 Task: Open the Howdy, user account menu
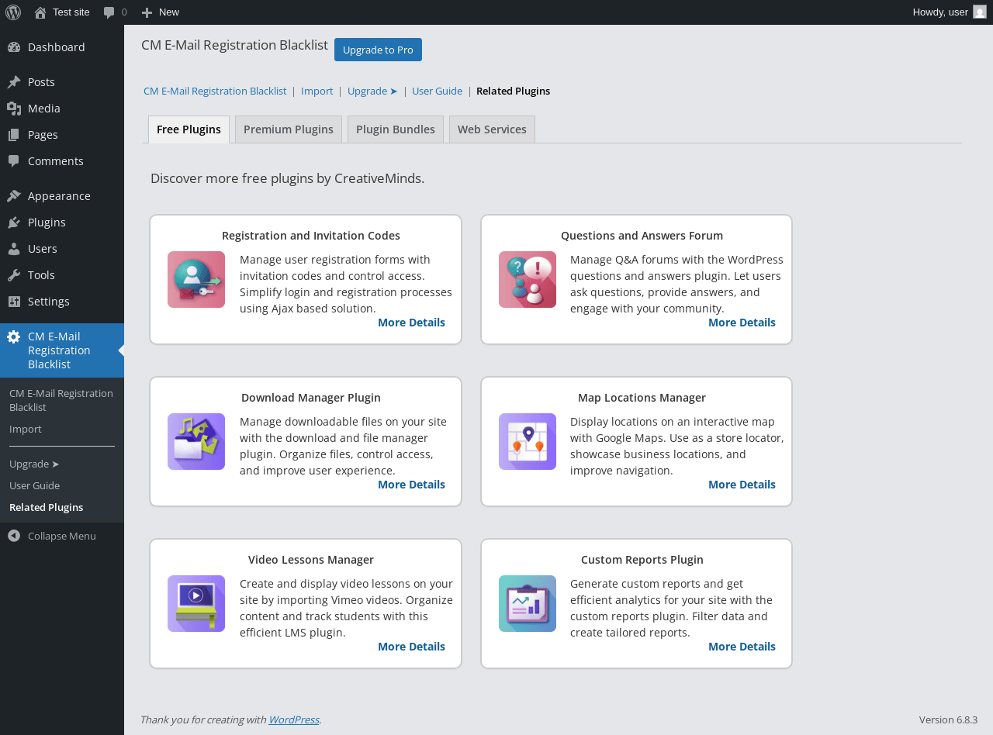[x=940, y=12]
